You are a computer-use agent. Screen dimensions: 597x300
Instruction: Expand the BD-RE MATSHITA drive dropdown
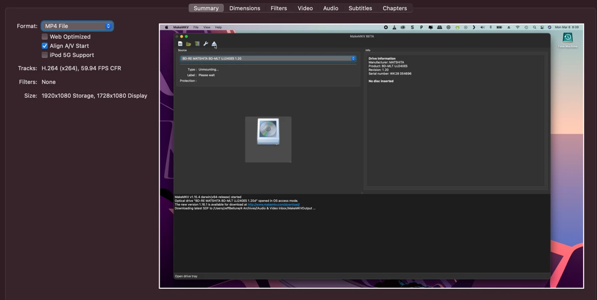tap(269, 58)
